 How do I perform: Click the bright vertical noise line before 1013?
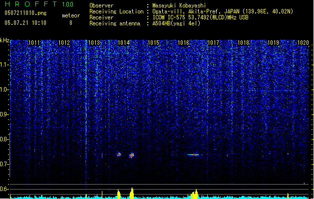[86, 112]
